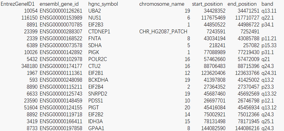Image resolution: width=284 pixels, height=131 pixels.
Task: Select the end_position column header
Action: [x=242, y=4]
